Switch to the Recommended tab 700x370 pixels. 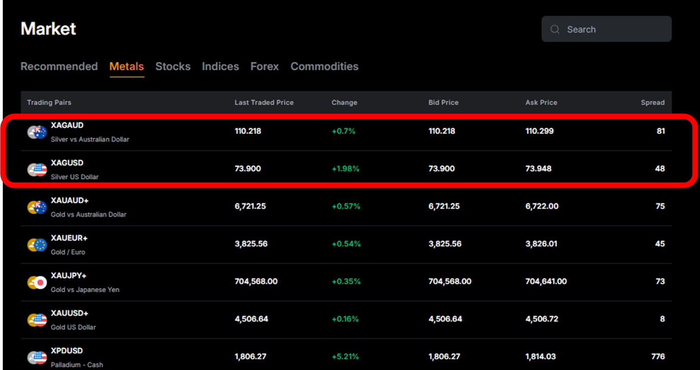click(x=59, y=67)
